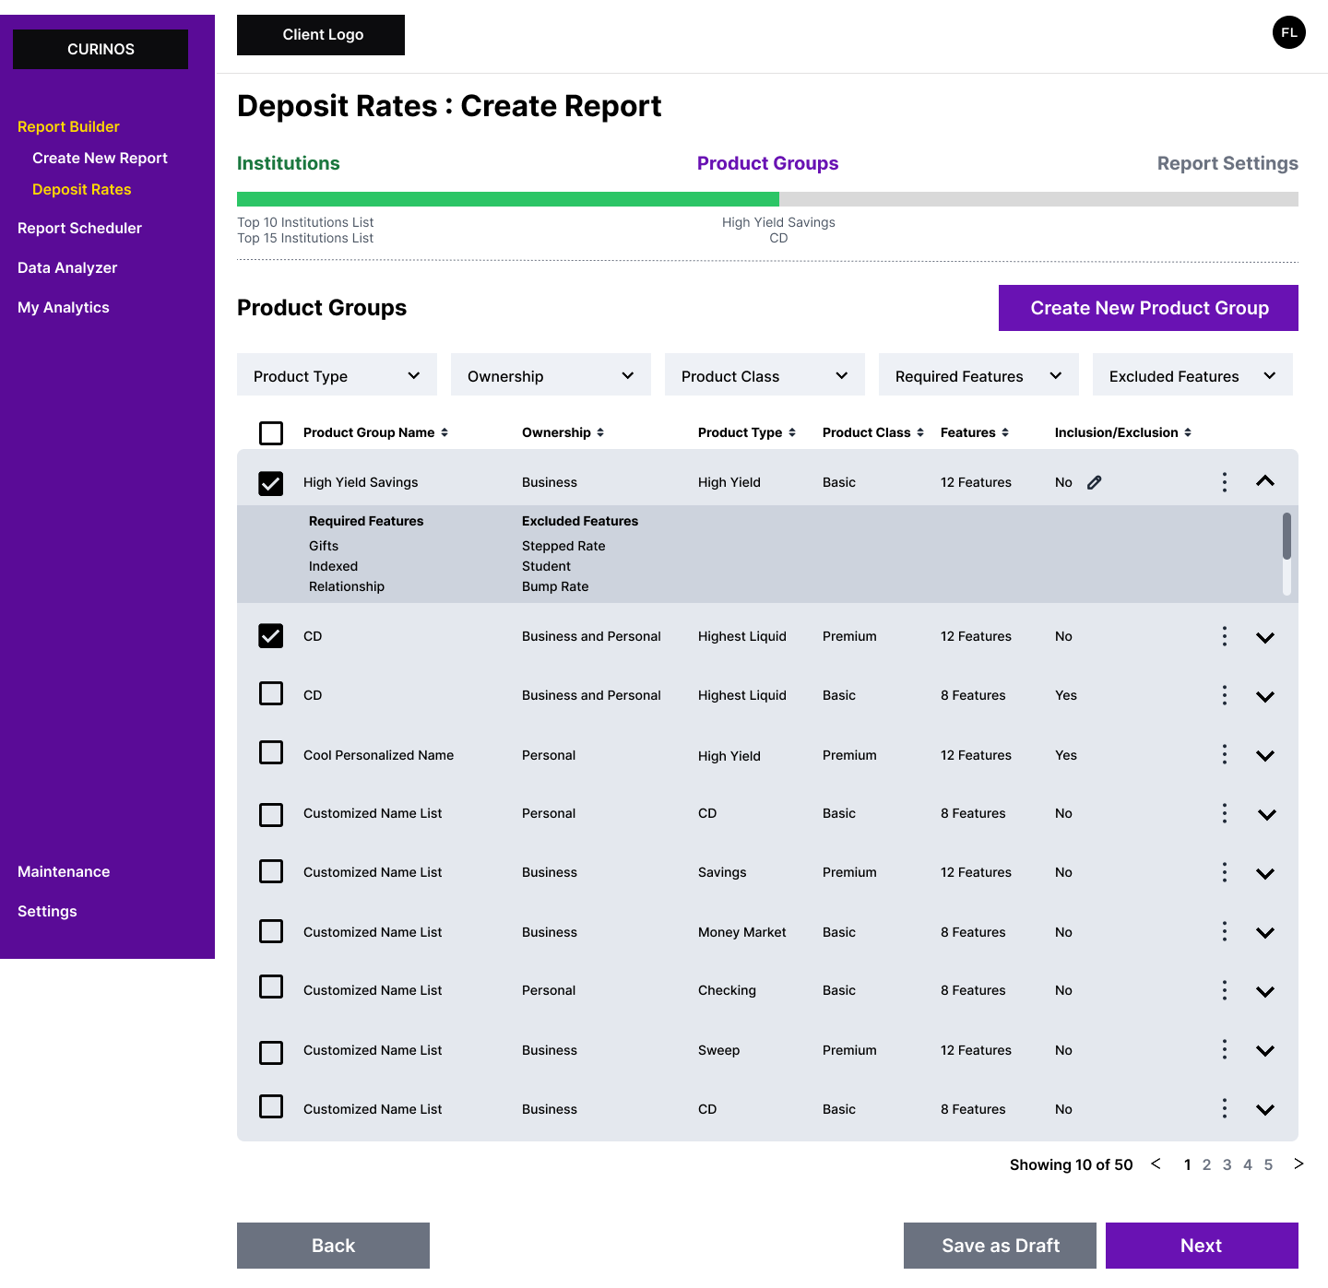The width and height of the screenshot is (1328, 1288).
Task: Click the Client Logo placeholder
Action: tap(321, 35)
